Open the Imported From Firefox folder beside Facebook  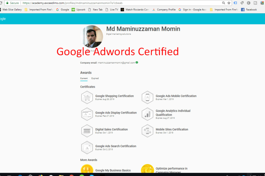click(x=224, y=10)
